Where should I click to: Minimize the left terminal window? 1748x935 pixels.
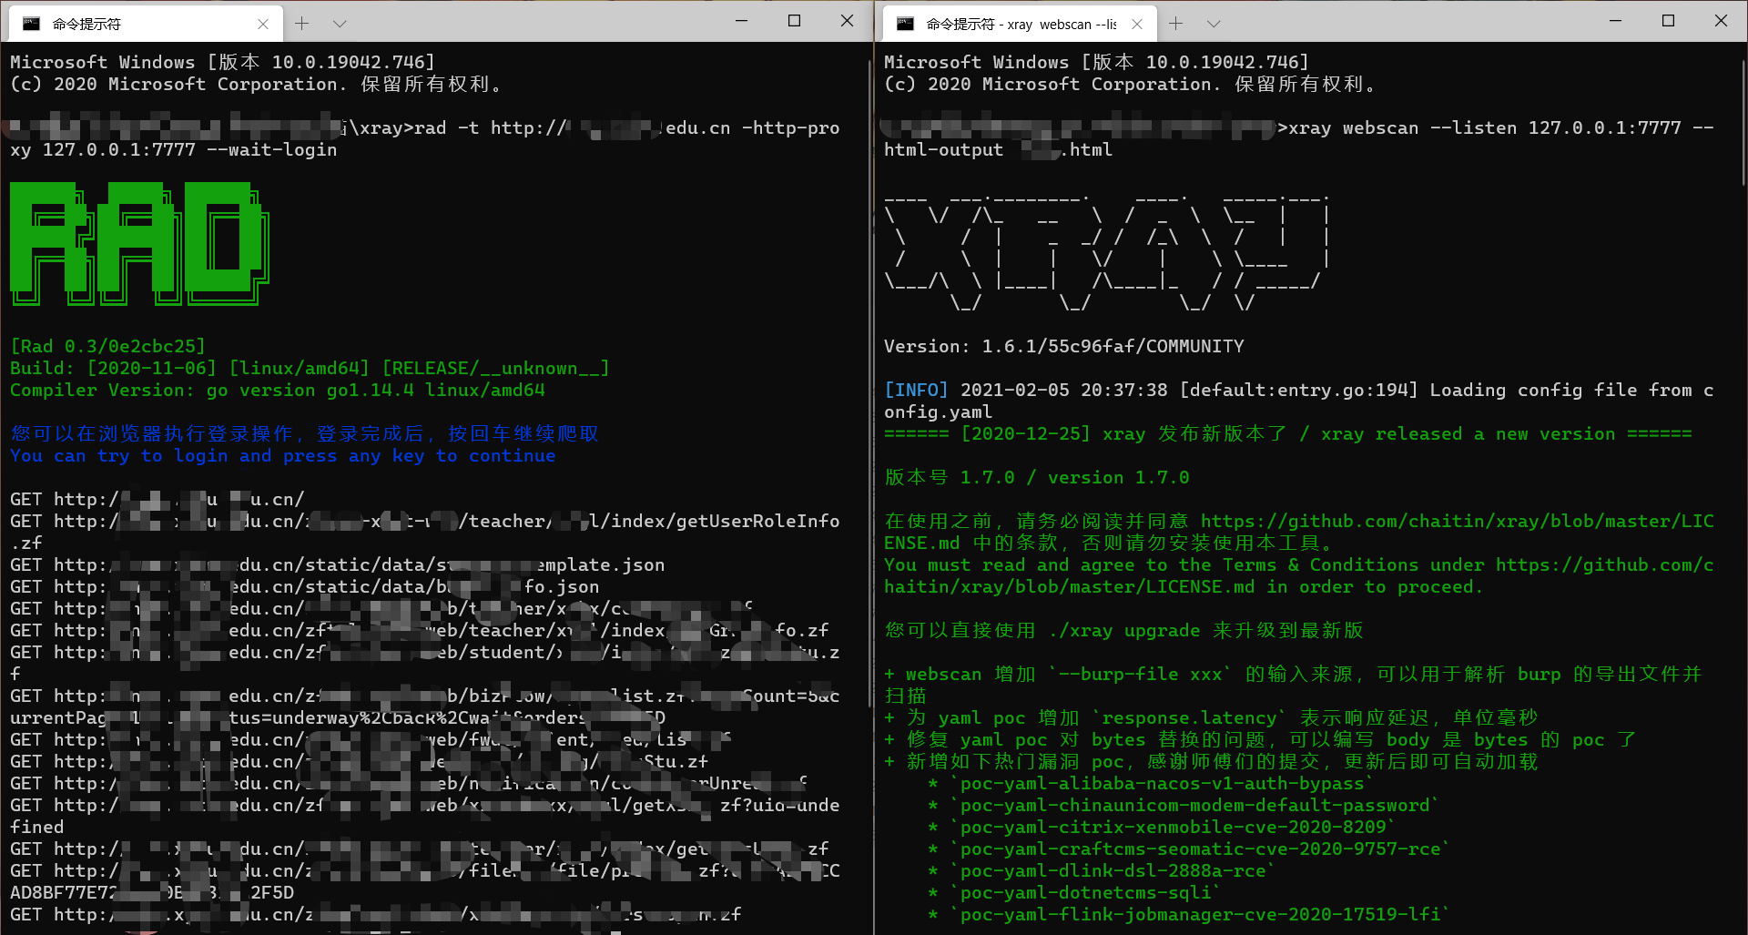tap(741, 21)
